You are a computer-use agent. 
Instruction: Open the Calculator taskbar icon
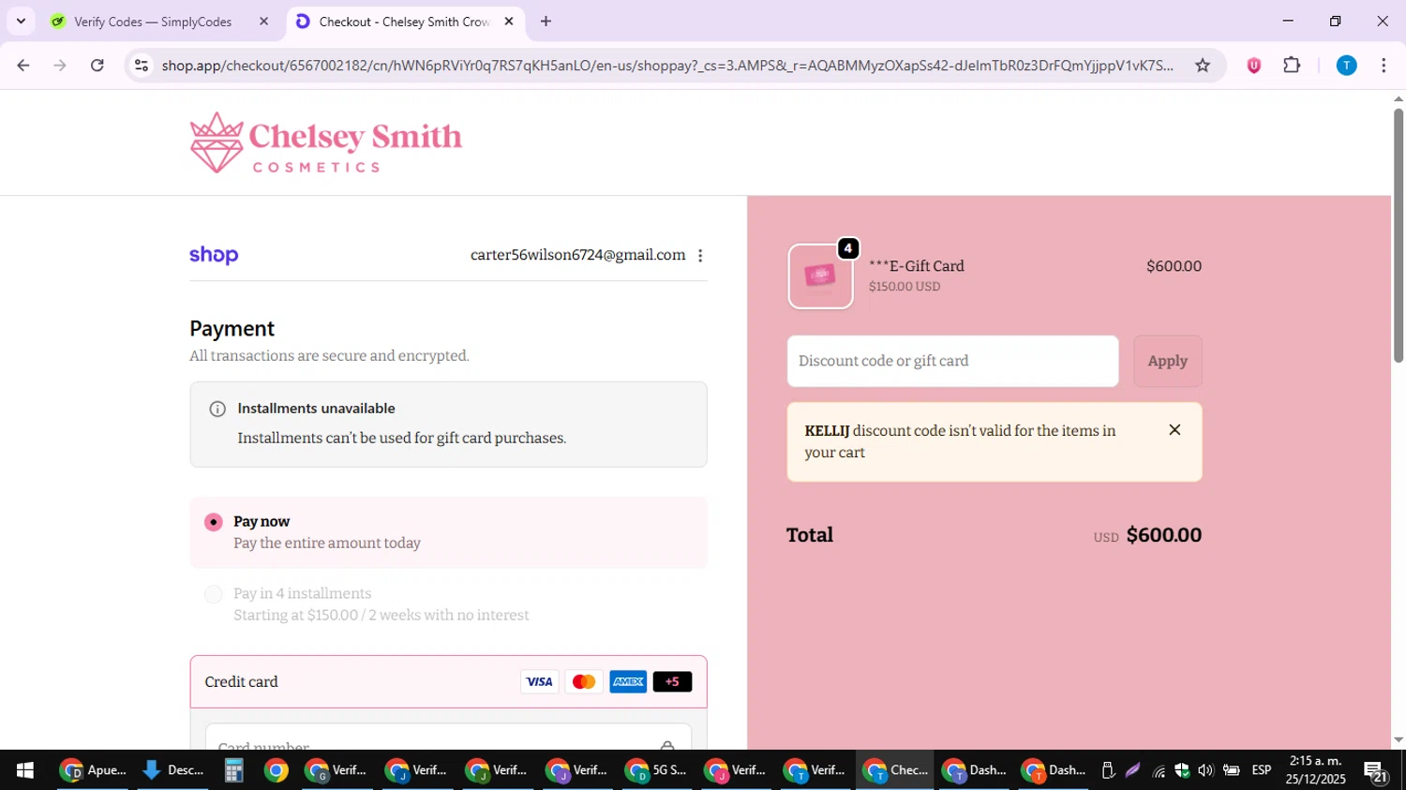coord(233,770)
